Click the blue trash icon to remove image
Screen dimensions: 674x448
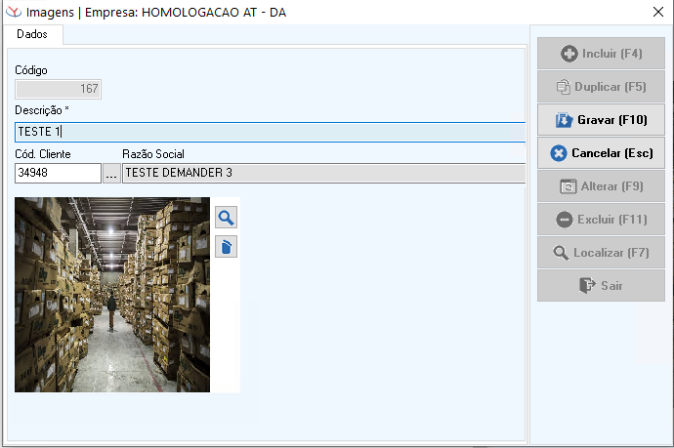tap(226, 247)
